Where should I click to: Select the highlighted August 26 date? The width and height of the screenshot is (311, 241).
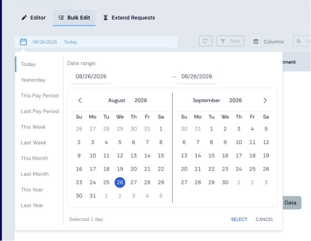[x=120, y=182]
